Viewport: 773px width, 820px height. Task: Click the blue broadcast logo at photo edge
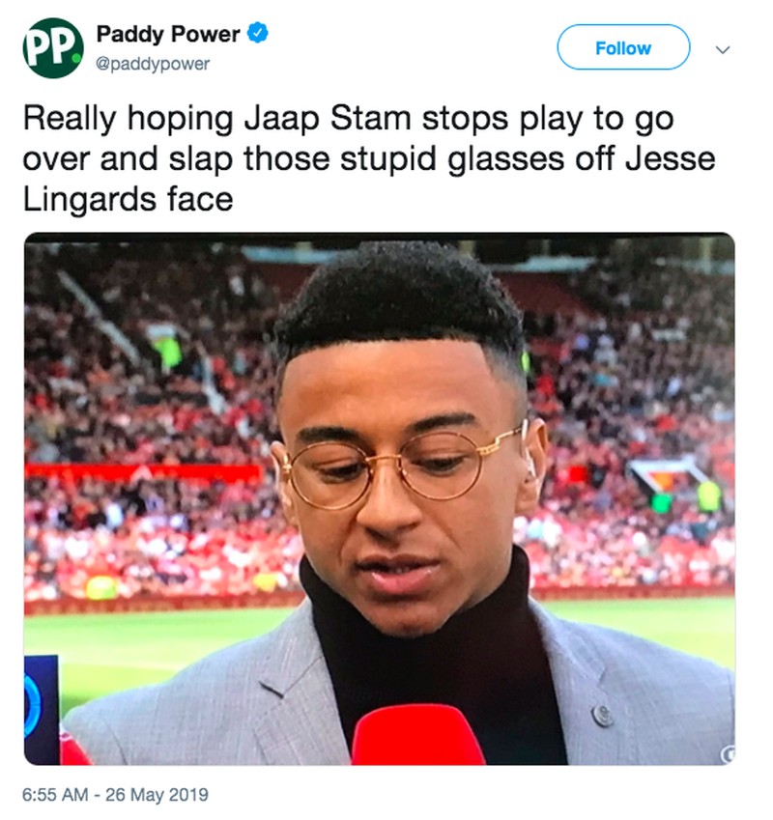click(42, 706)
